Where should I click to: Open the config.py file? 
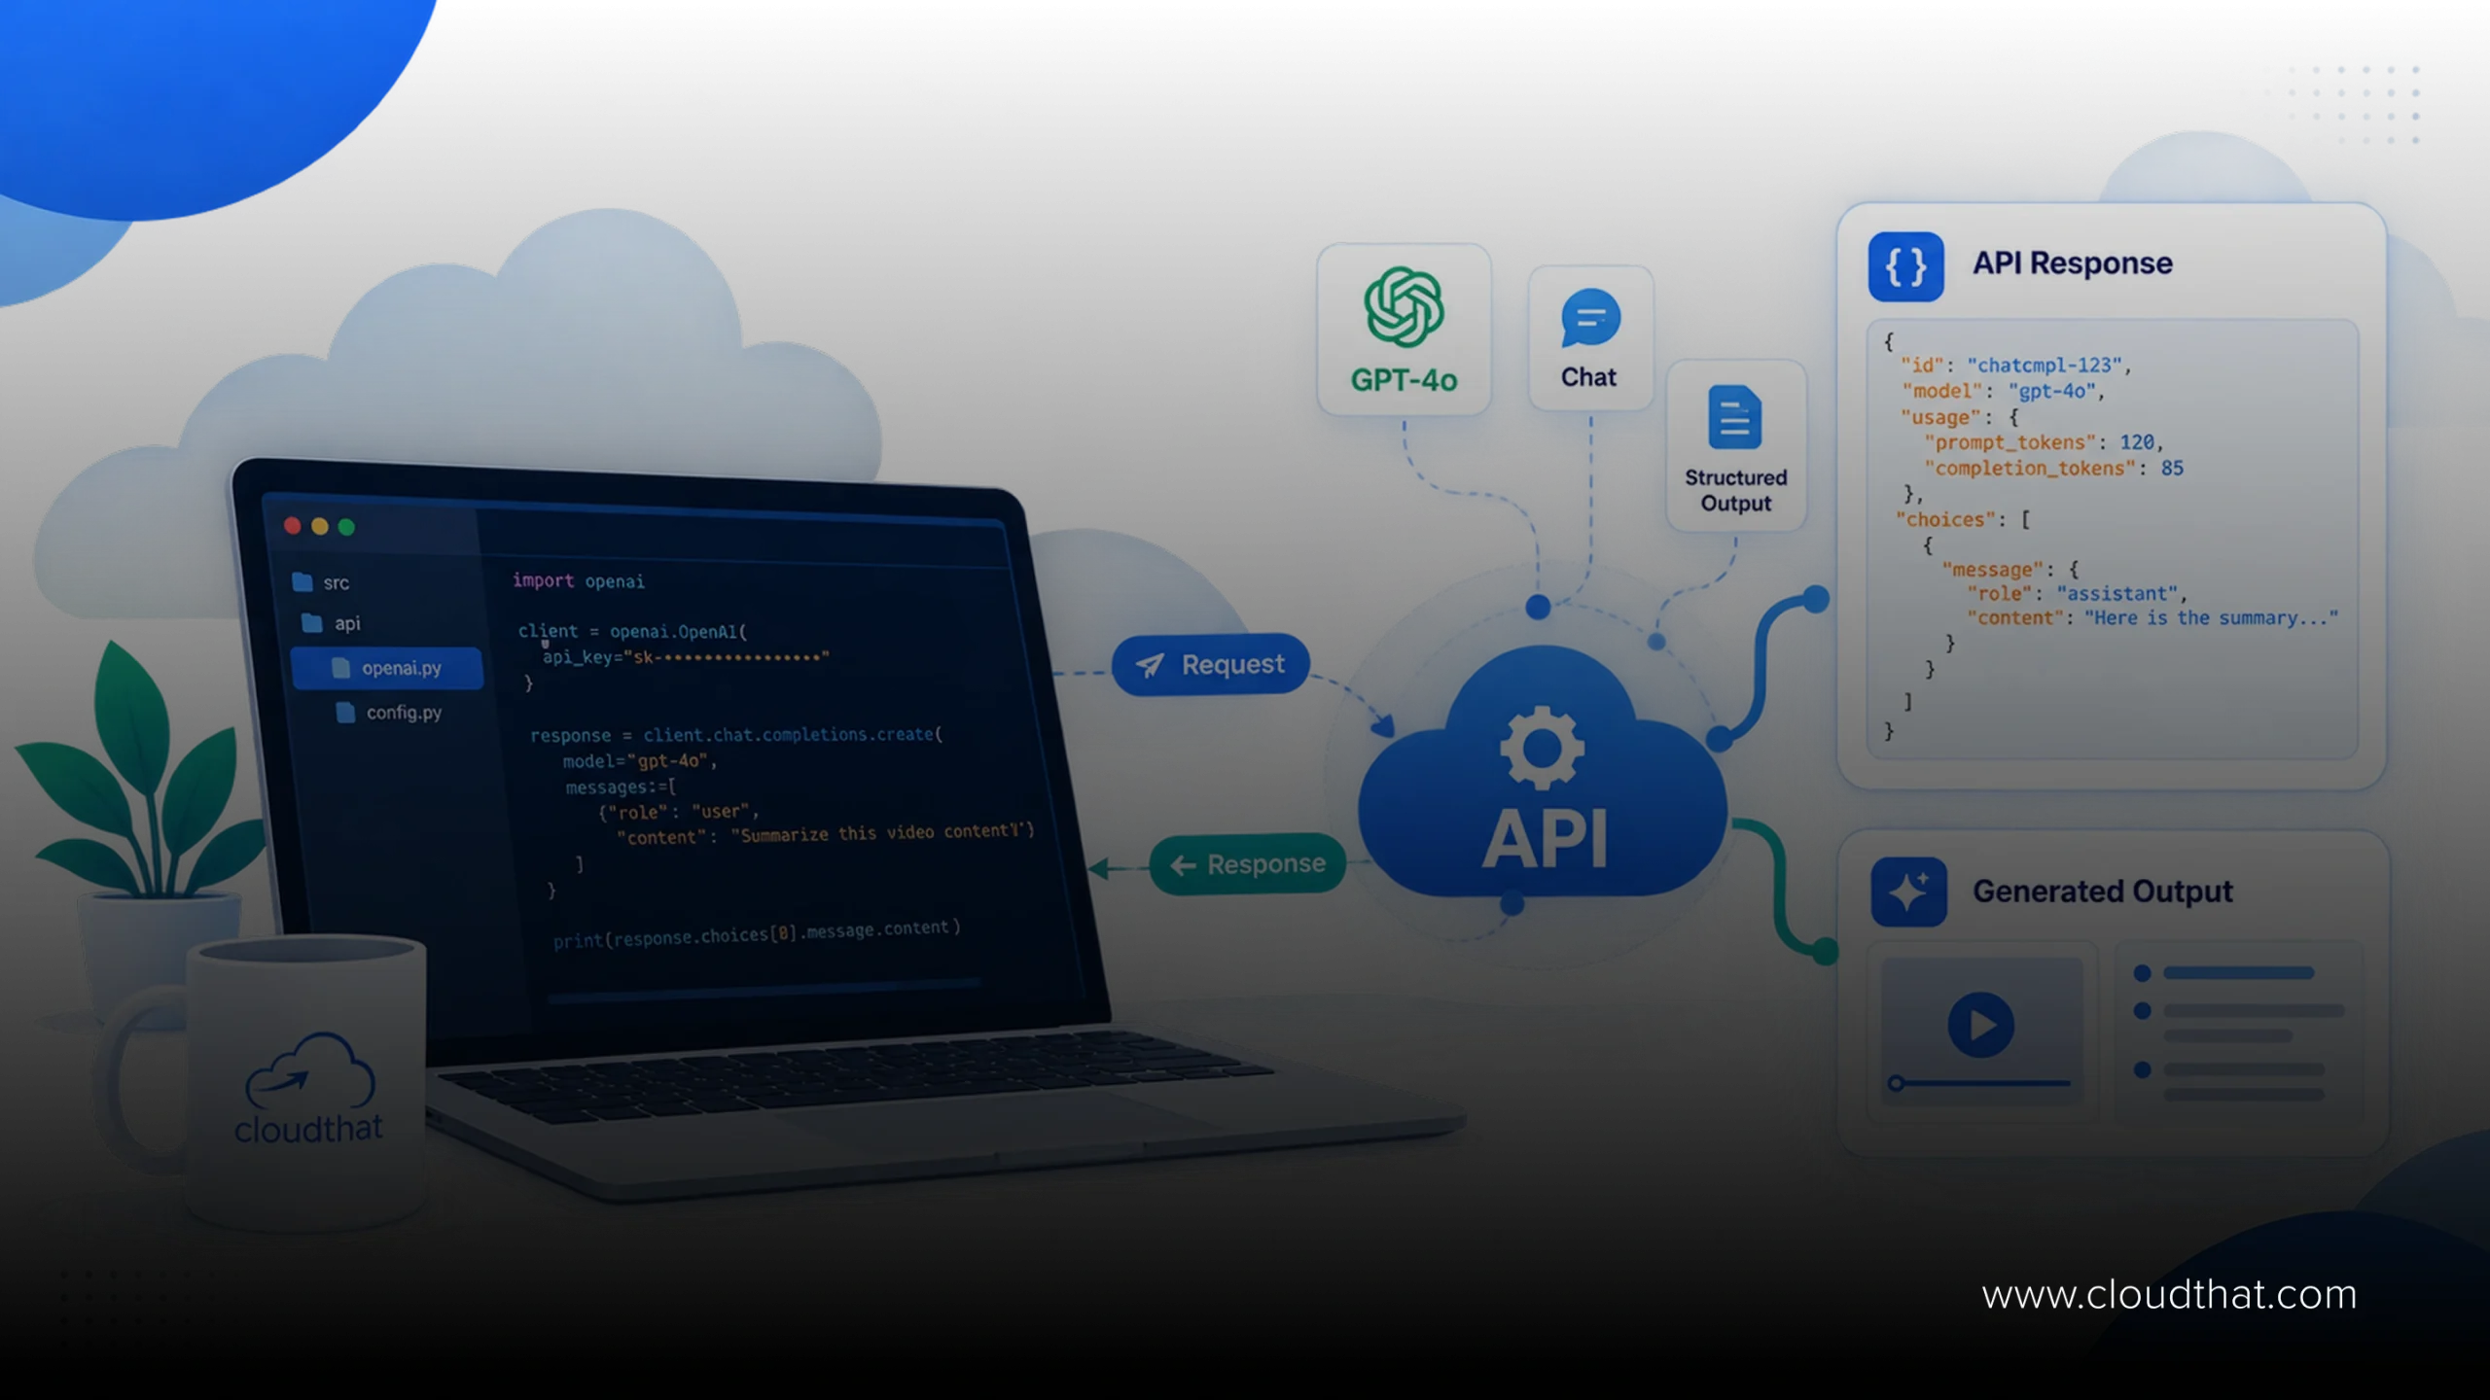(388, 713)
